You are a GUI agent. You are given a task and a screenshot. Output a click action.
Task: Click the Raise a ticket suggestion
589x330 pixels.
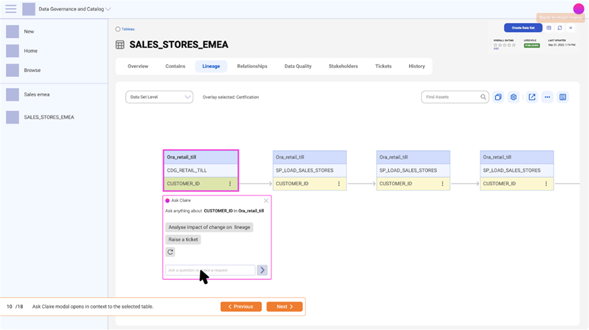[x=183, y=240]
